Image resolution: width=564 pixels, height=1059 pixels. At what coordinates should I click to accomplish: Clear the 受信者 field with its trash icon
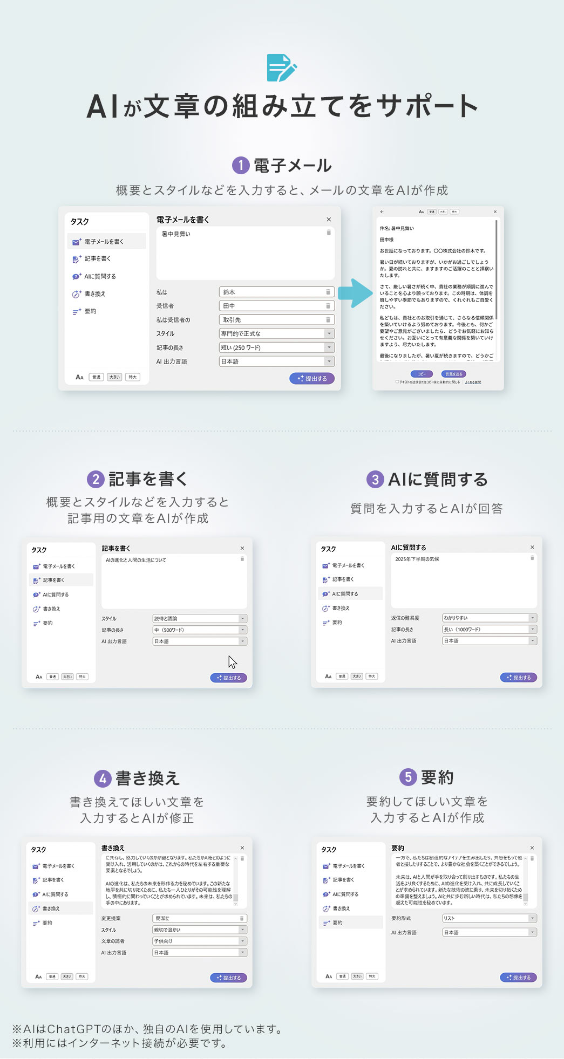328,306
